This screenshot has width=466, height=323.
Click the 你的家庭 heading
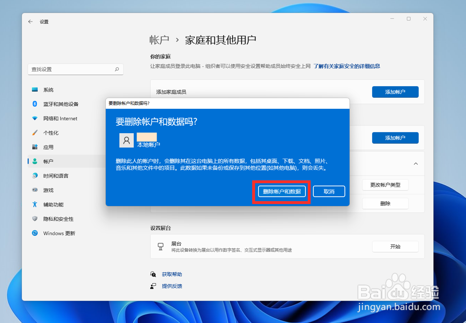(161, 57)
